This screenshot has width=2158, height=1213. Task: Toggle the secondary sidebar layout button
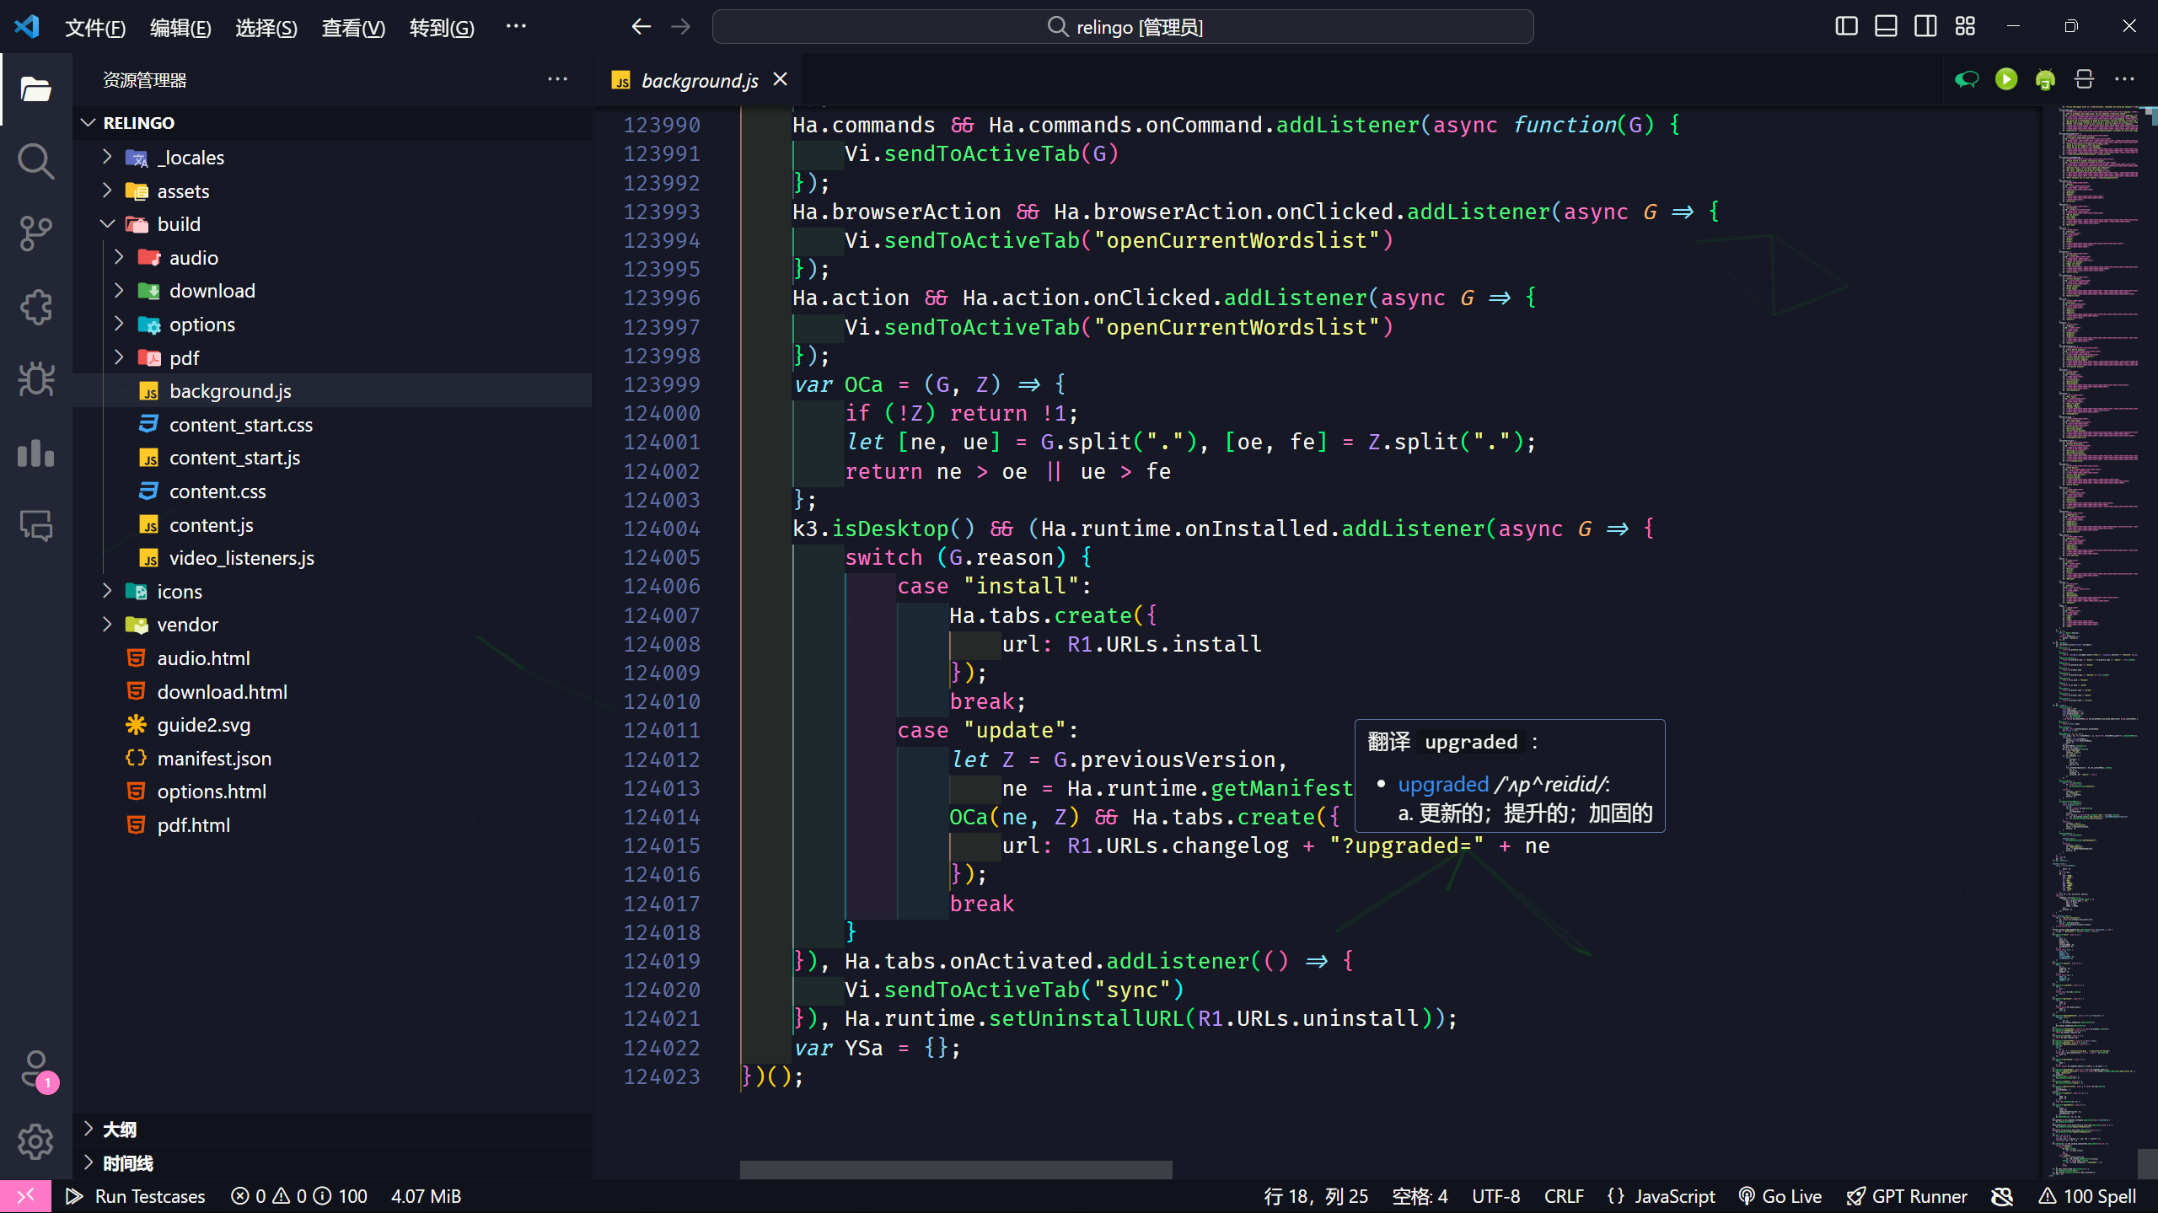pyautogui.click(x=1925, y=26)
